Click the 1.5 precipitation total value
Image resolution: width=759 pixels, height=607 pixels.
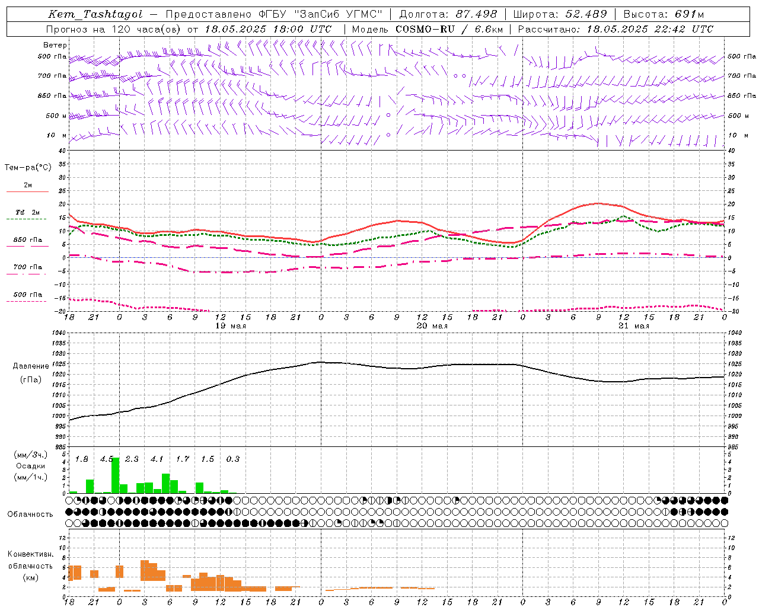click(x=208, y=459)
